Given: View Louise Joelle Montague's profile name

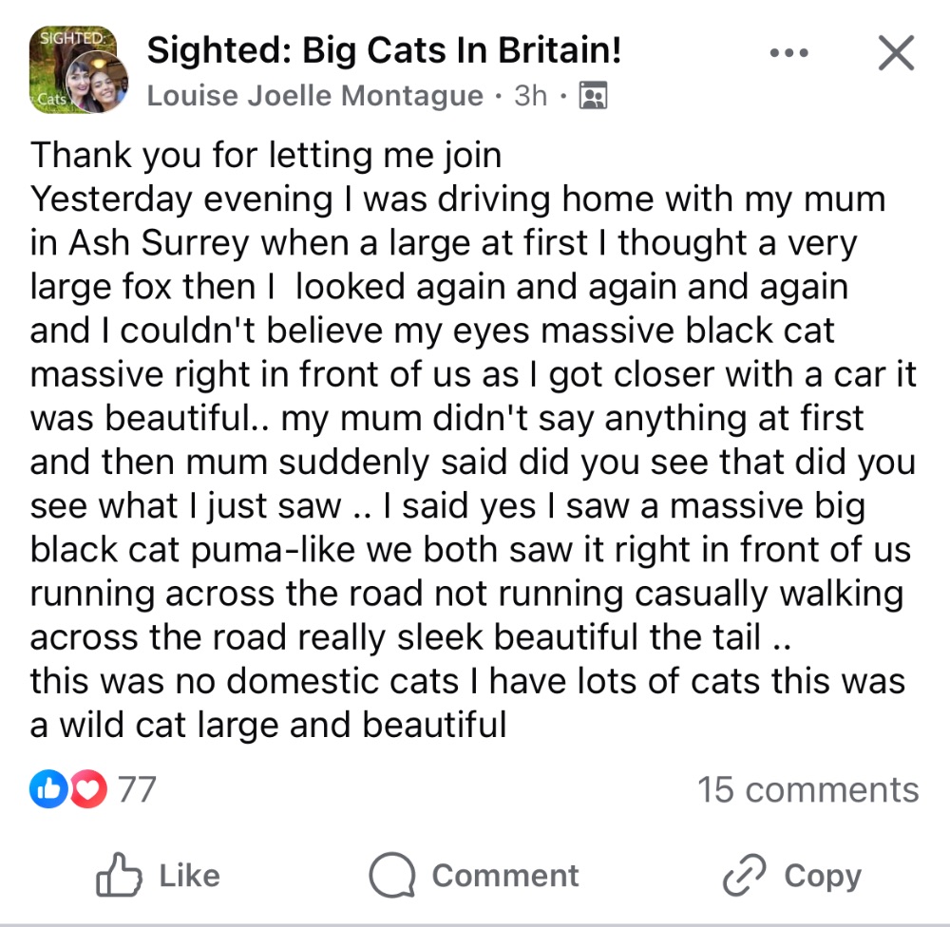Looking at the screenshot, I should pyautogui.click(x=315, y=96).
